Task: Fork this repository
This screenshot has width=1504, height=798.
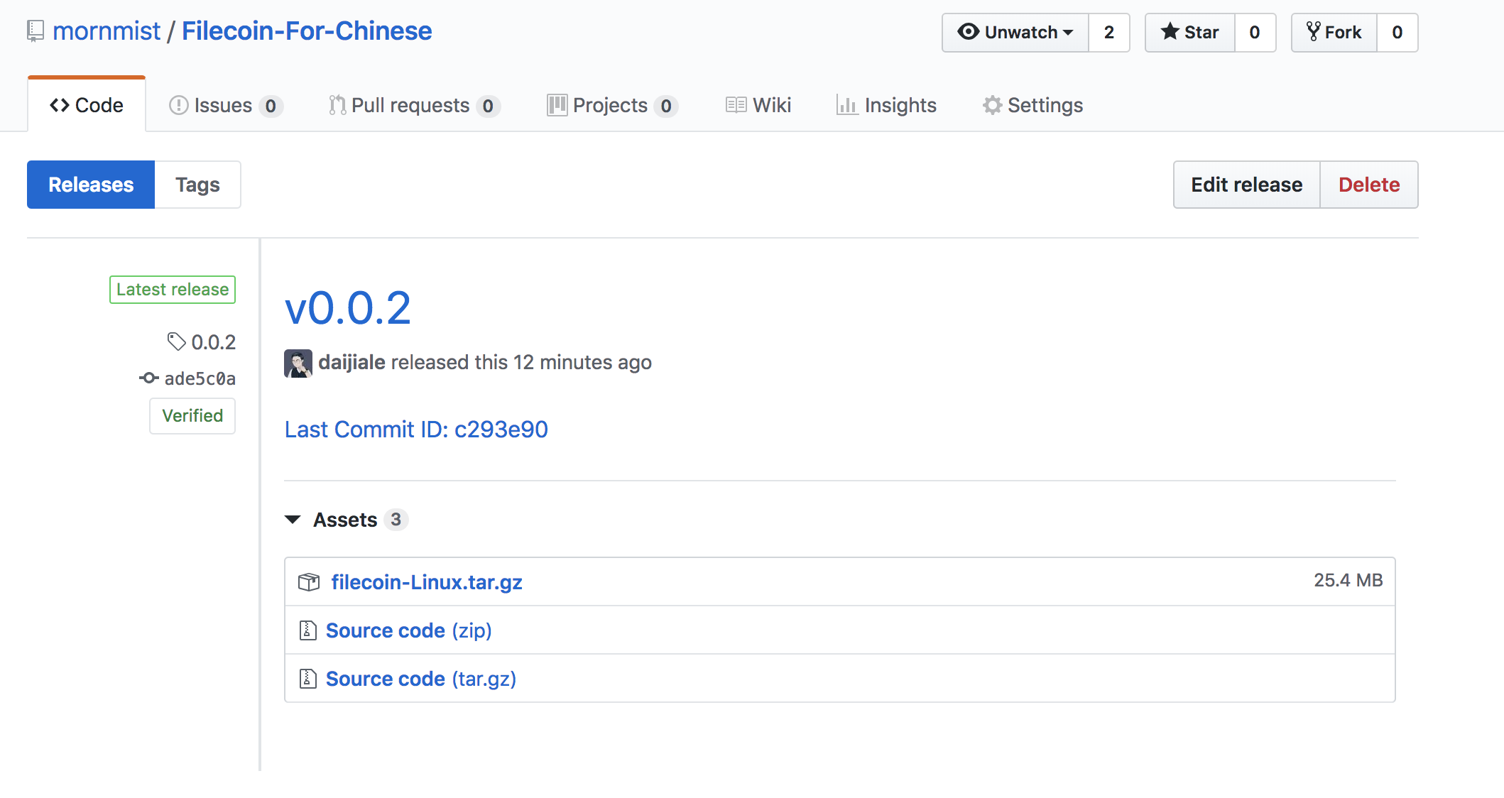Action: click(x=1334, y=33)
